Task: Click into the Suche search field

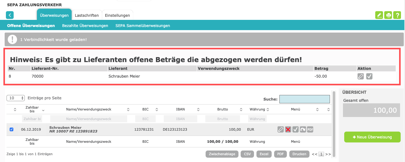Action: [x=305, y=99]
